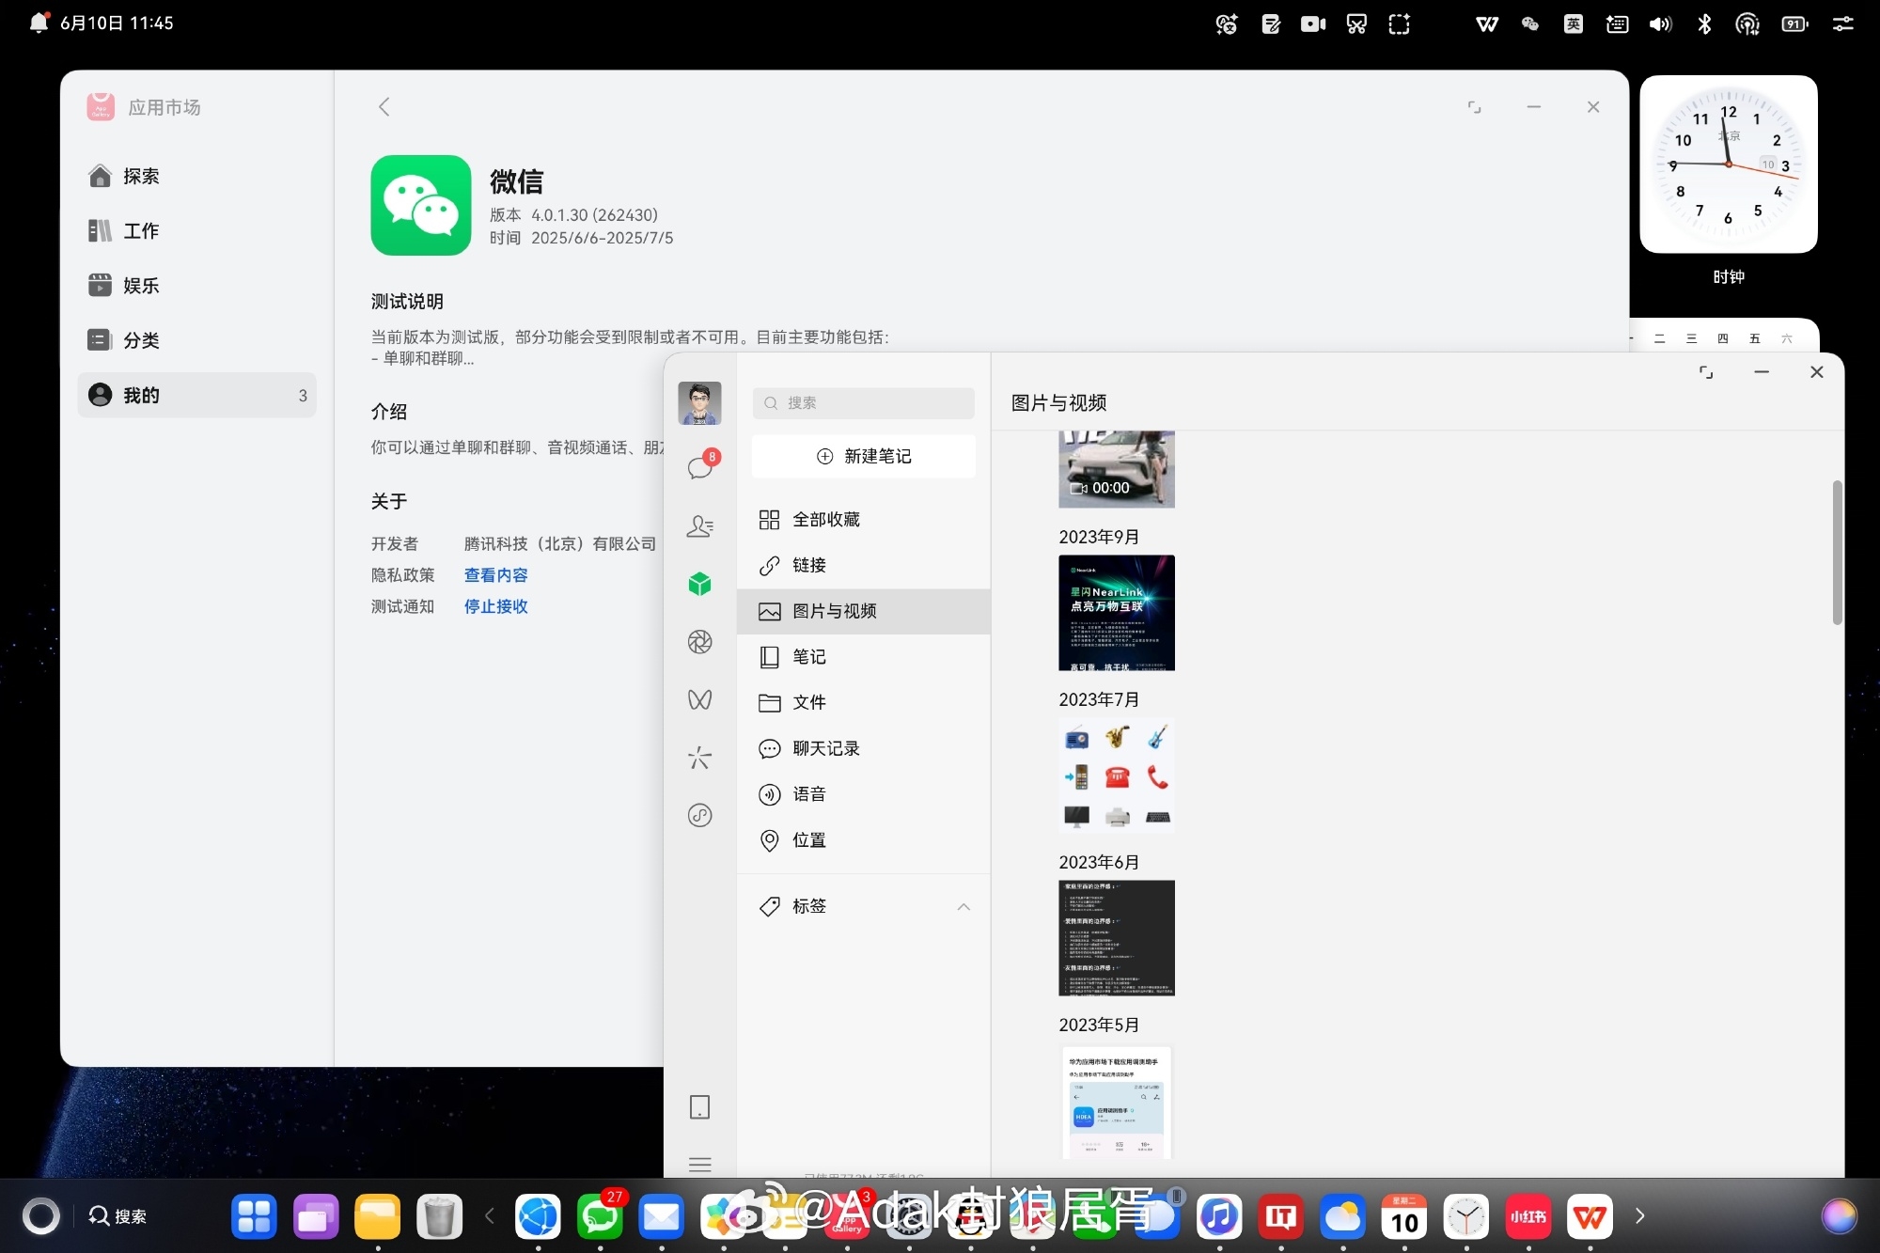Click the WeChat favorites search field
Viewport: 1880px width, 1253px height.
point(863,402)
